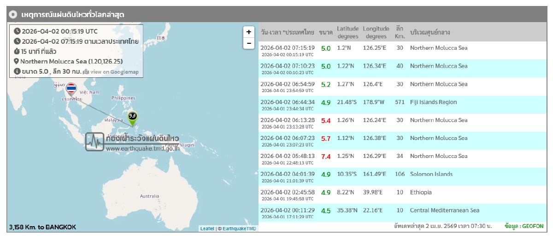Viewport: 553px width, 239px height.
Task: Zoom out on the earthquake map
Action: pos(248,43)
